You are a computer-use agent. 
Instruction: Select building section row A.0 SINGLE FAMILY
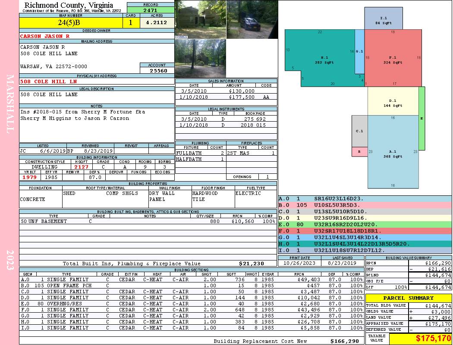pyautogui.click(x=191, y=279)
